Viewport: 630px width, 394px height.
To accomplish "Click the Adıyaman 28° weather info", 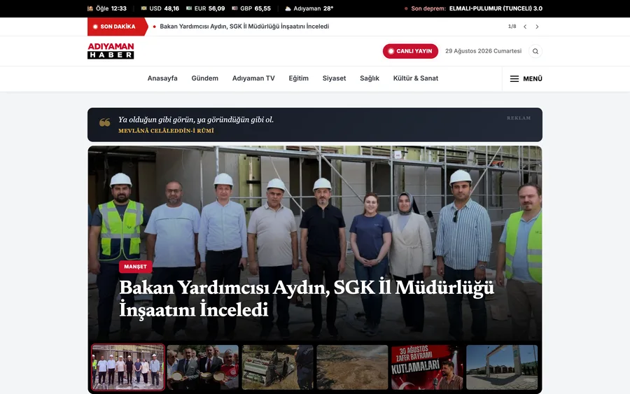I will [309, 8].
